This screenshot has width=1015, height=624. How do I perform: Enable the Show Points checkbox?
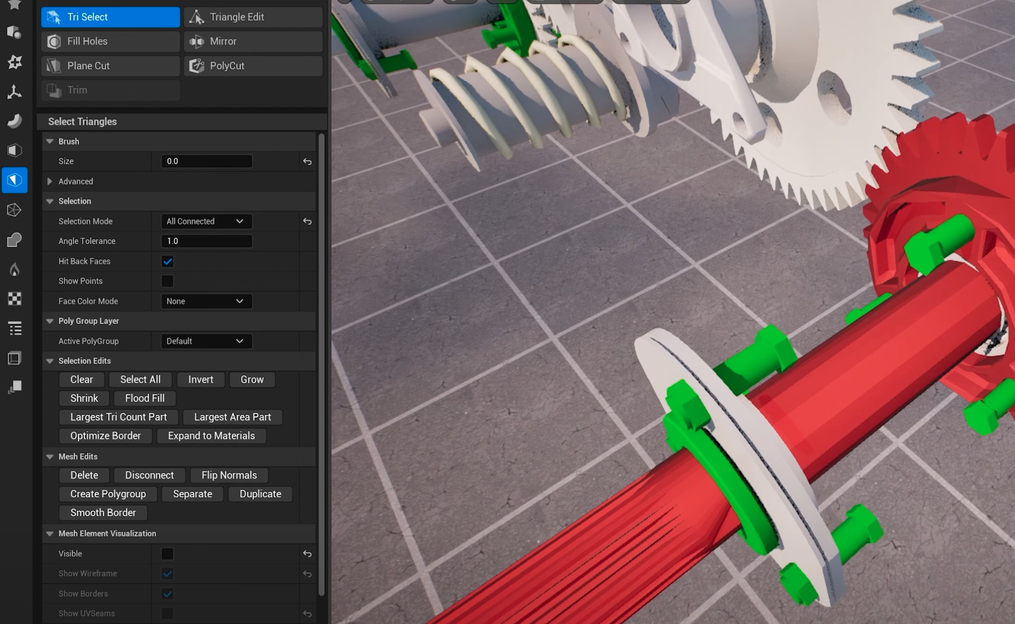(x=167, y=281)
